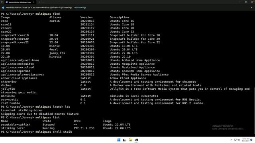Viewport: 255px width, 143px height.
Task: Click the info icon in the notification bar
Action: tap(3, 8)
